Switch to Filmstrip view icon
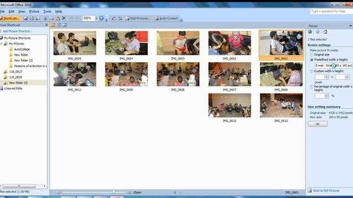The width and height of the screenshot is (353, 198). [x=59, y=25]
